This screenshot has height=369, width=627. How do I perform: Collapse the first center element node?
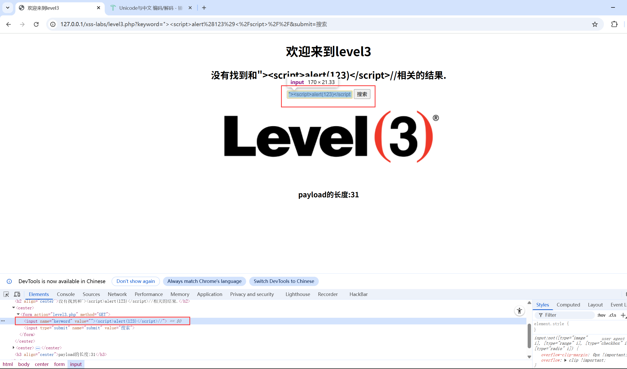pos(14,308)
